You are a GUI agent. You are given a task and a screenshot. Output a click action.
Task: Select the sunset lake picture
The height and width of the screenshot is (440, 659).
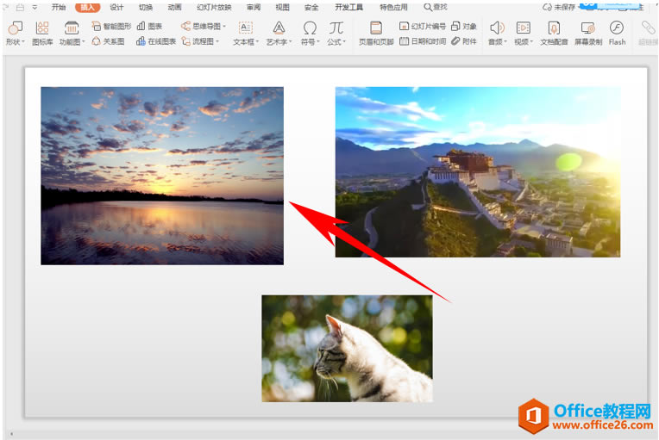[x=162, y=176]
